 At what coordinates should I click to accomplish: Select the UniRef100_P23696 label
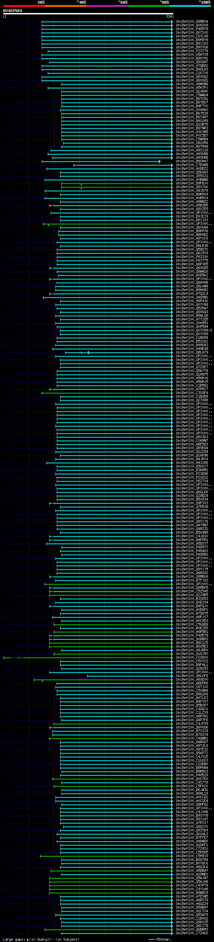click(x=192, y=474)
